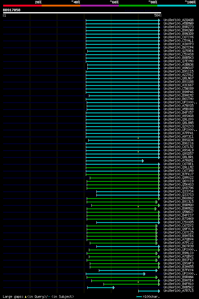This screenshot has height=299, width=199.
Task: Click the cyan ~100% identity legend segment
Action: pyautogui.click(x=177, y=6)
